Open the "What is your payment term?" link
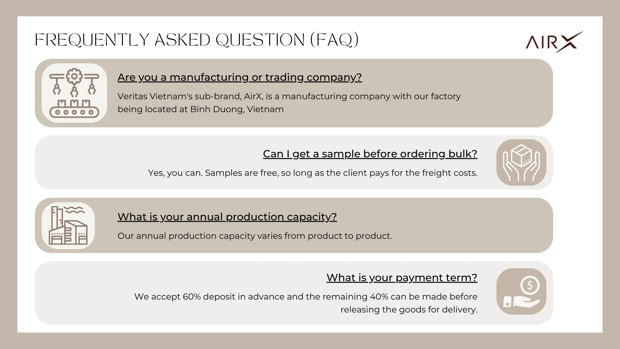The height and width of the screenshot is (349, 620). pos(402,278)
